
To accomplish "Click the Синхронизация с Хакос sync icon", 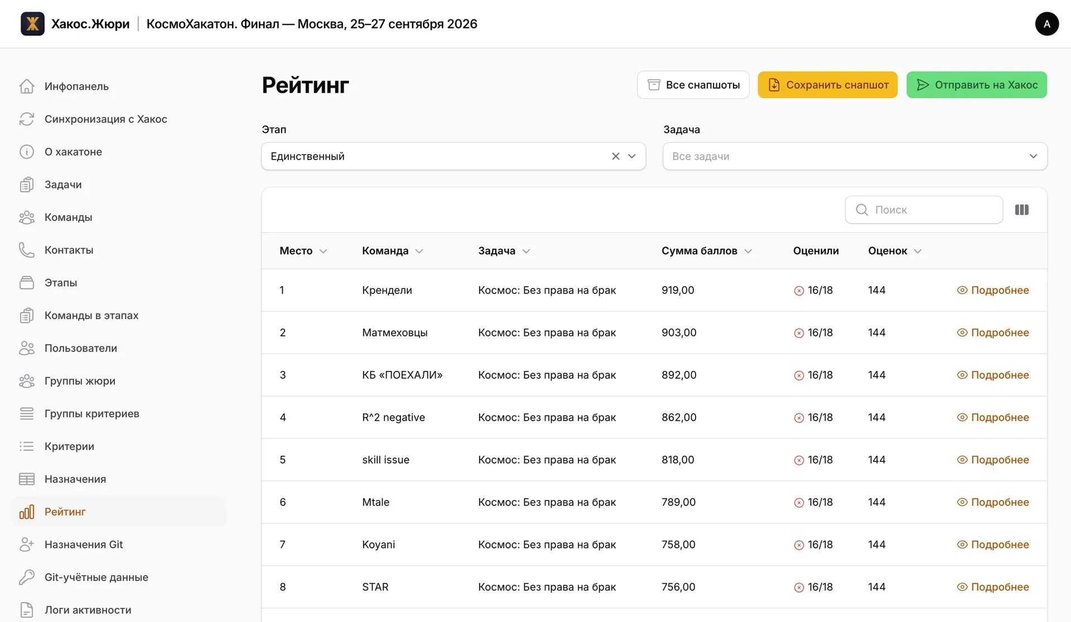I will coord(27,119).
